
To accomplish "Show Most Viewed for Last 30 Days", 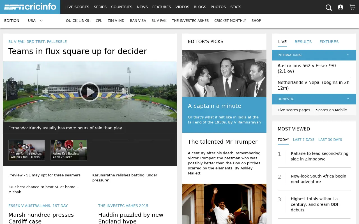I will (330, 139).
